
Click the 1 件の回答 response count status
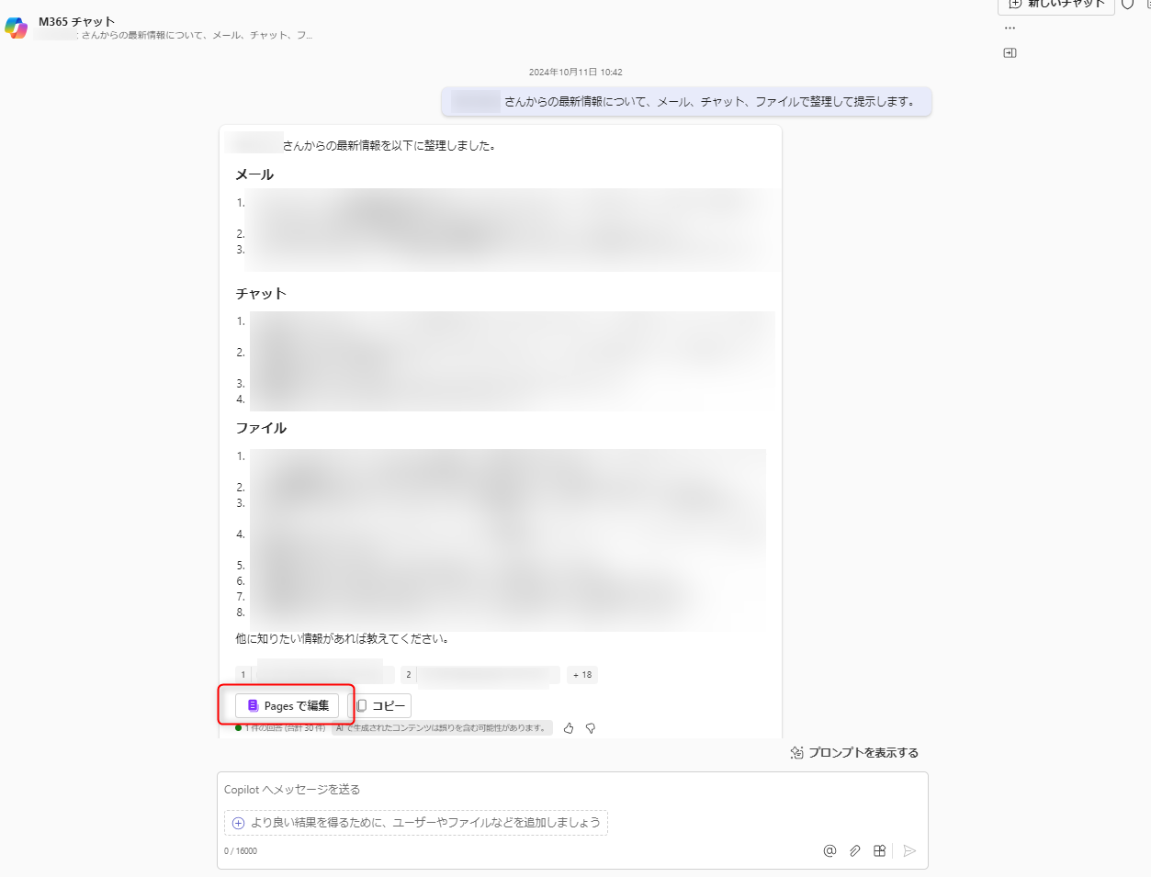click(281, 728)
